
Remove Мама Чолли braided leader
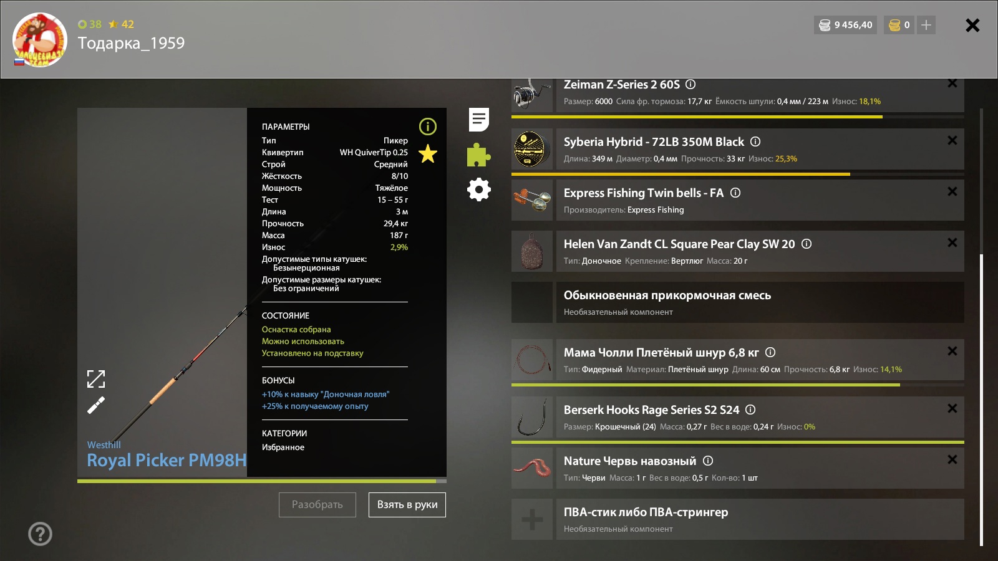952,351
